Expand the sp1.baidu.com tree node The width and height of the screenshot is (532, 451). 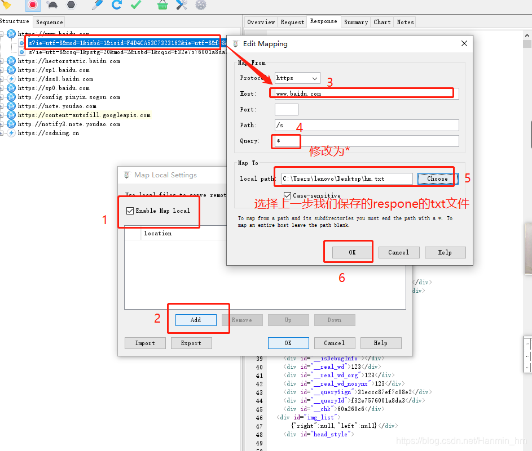[x=2, y=70]
